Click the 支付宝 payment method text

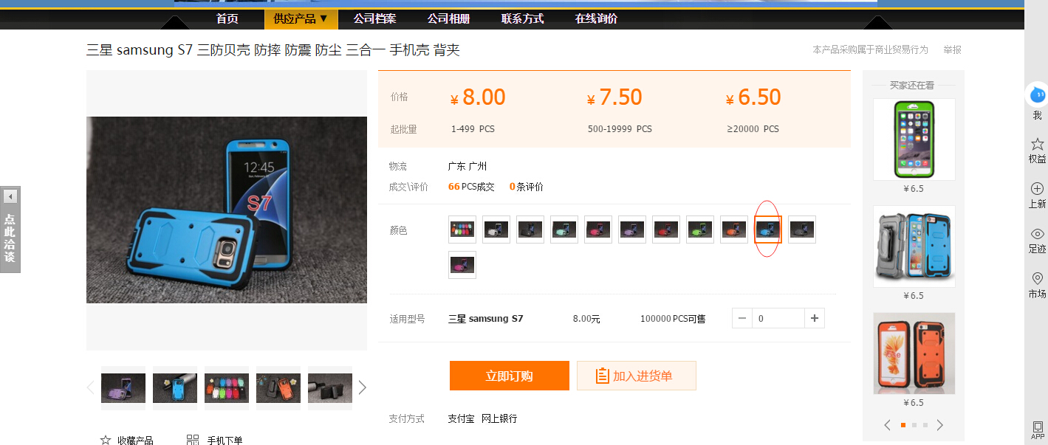click(x=461, y=418)
